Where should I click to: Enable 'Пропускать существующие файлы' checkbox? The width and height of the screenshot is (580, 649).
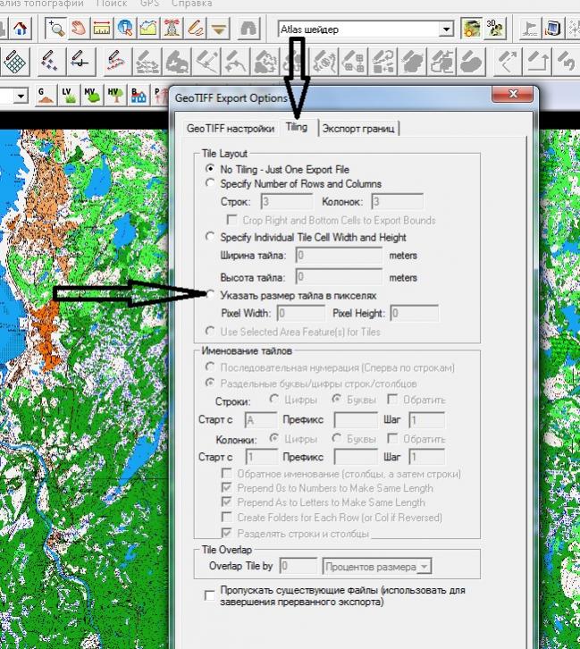point(210,594)
